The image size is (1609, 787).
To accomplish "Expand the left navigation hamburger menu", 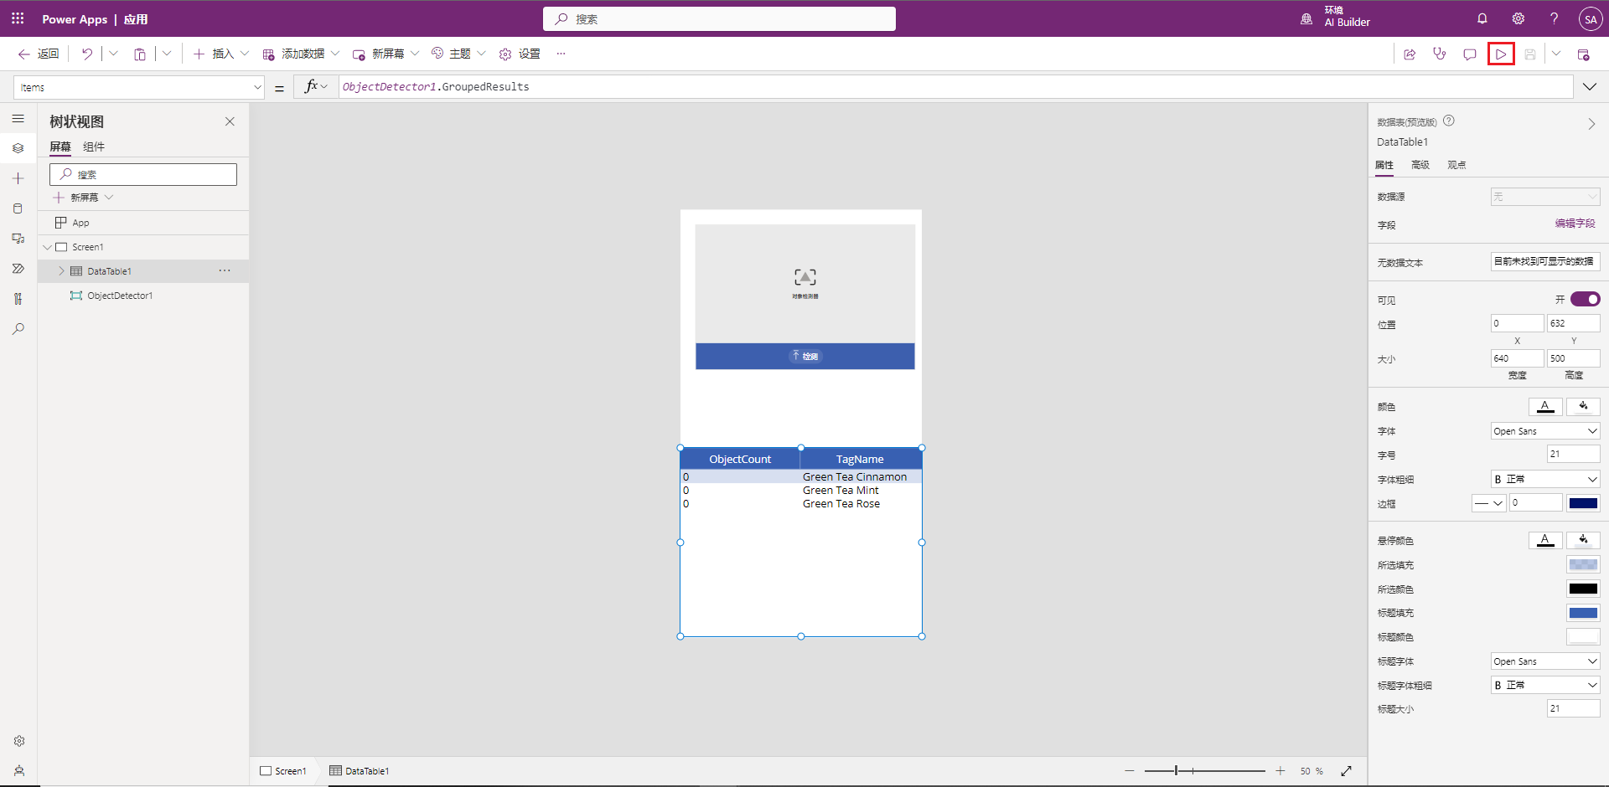I will click(x=18, y=119).
